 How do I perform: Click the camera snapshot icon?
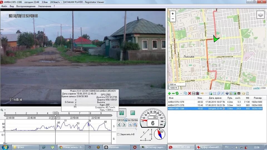197,94
